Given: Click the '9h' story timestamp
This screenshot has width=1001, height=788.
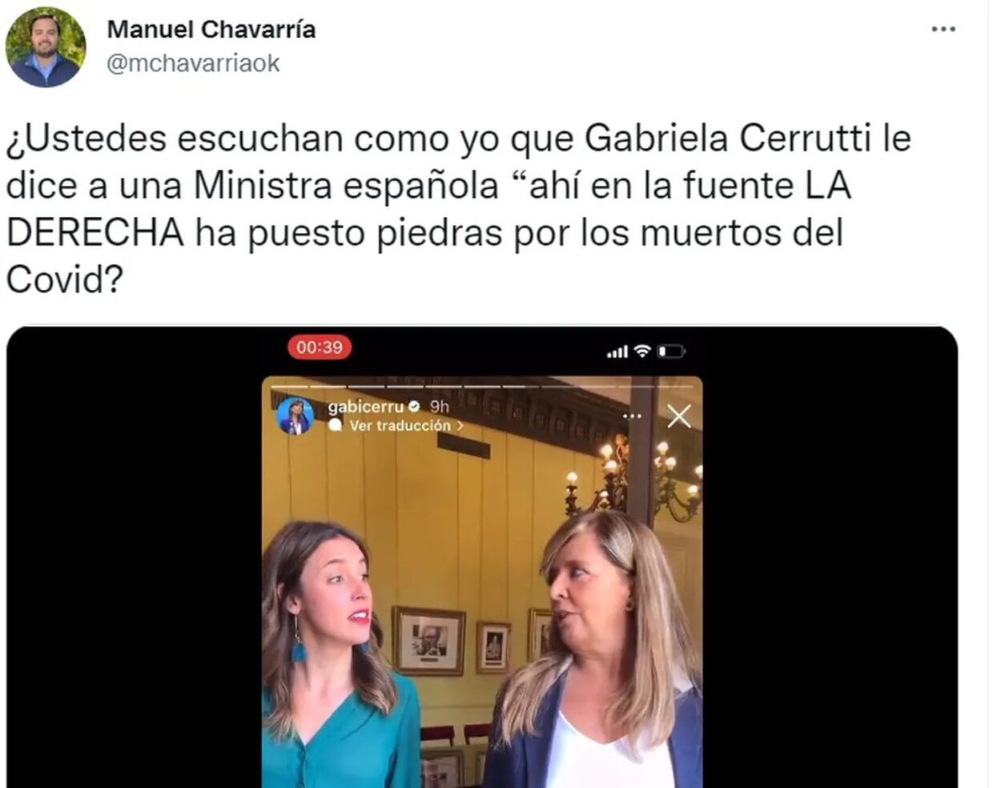Looking at the screenshot, I should coord(440,407).
